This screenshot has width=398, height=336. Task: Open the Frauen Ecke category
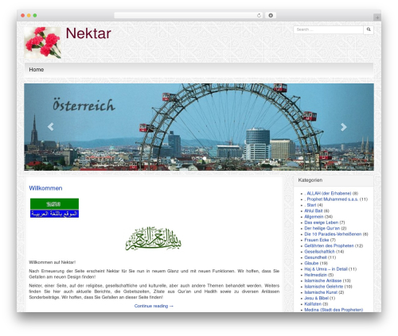click(317, 240)
